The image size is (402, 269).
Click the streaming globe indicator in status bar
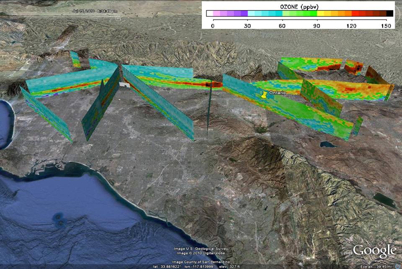tap(398, 266)
